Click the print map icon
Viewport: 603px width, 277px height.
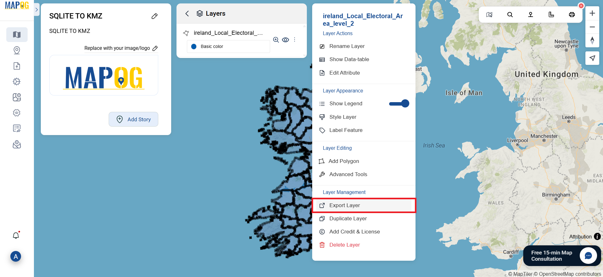[572, 14]
